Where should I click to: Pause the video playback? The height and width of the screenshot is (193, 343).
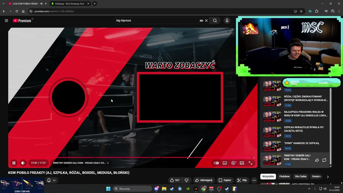point(14,163)
